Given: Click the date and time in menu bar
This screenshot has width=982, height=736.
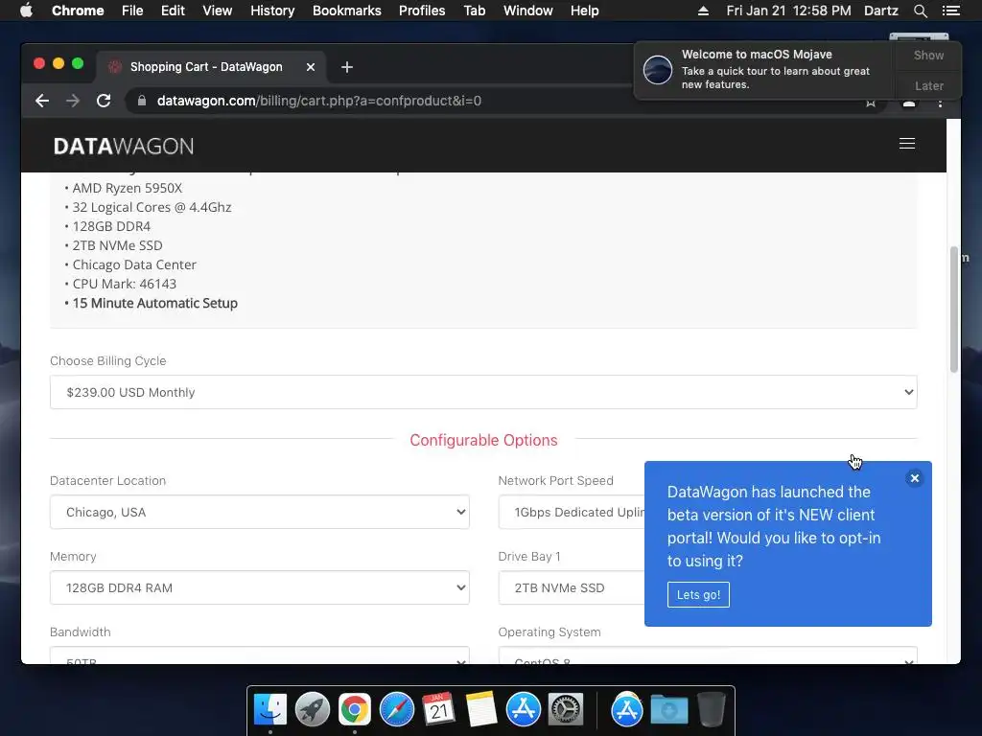Looking at the screenshot, I should (x=788, y=11).
